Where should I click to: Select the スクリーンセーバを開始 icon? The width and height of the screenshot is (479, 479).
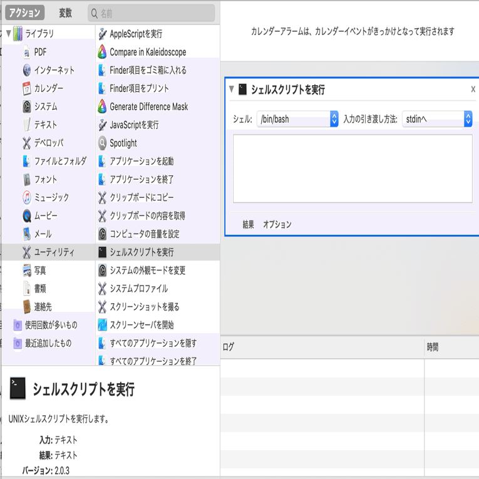click(x=102, y=325)
